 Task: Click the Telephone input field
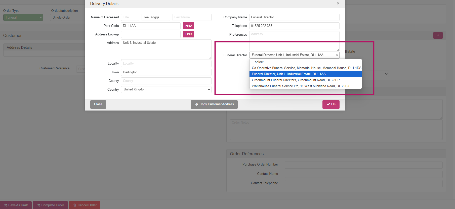coord(294,26)
